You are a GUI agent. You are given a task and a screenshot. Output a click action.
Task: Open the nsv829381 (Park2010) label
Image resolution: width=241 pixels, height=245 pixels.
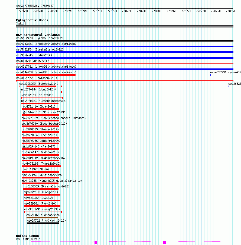[x=40, y=203]
